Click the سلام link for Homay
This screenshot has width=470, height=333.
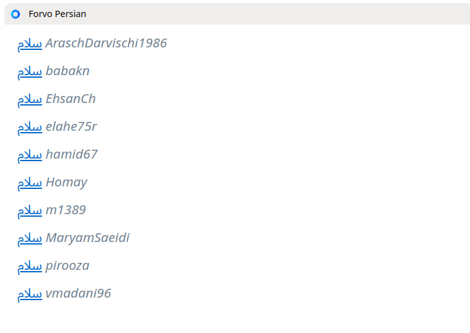pyautogui.click(x=30, y=183)
